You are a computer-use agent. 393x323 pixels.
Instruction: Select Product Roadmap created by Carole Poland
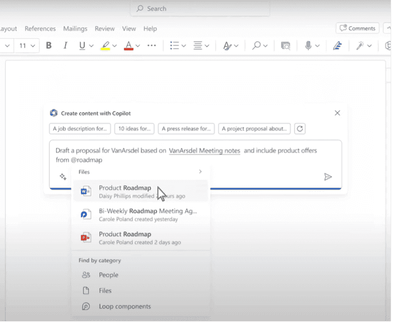pos(141,238)
